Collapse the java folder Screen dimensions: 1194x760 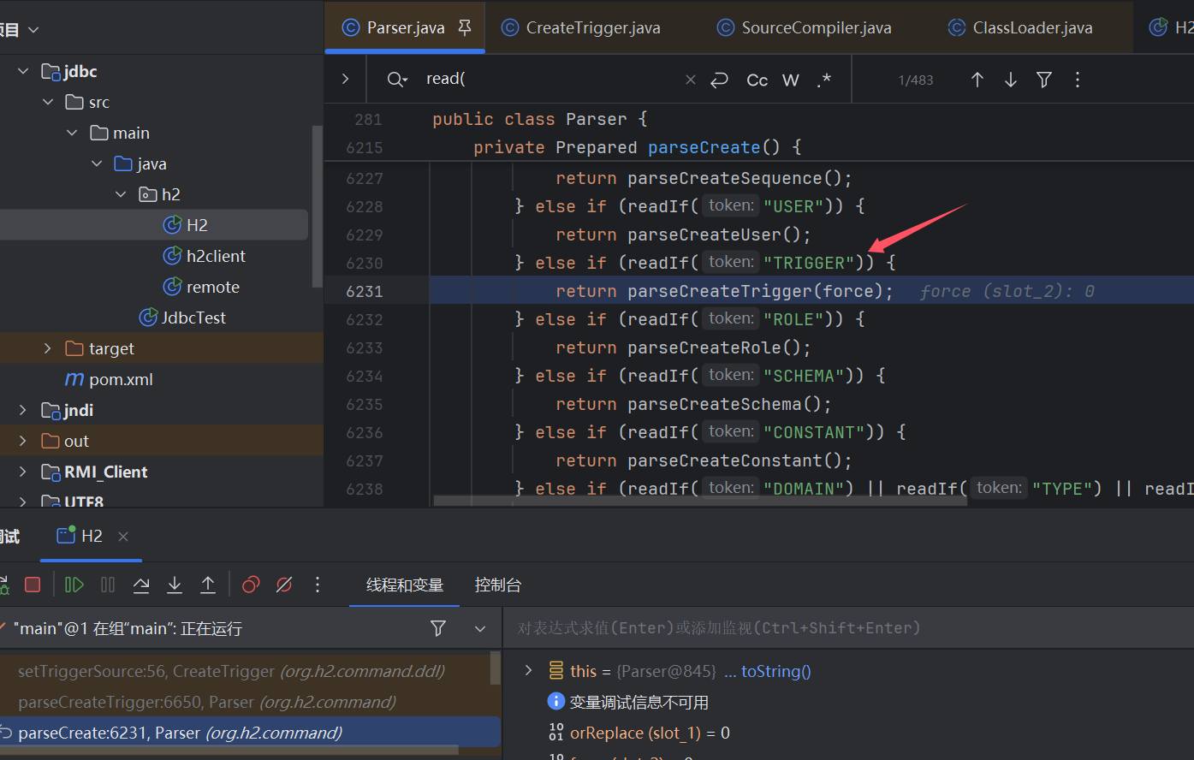pyautogui.click(x=97, y=163)
